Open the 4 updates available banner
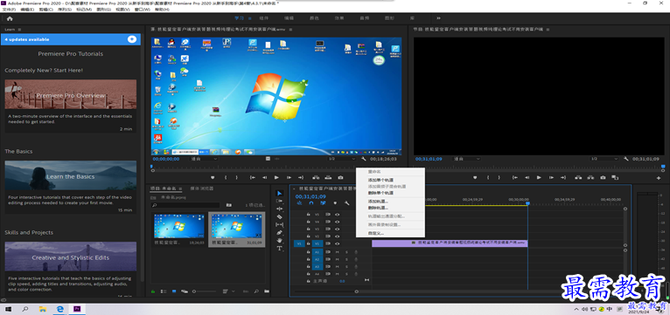Image resolution: width=670 pixels, height=315 pixels. (x=71, y=39)
